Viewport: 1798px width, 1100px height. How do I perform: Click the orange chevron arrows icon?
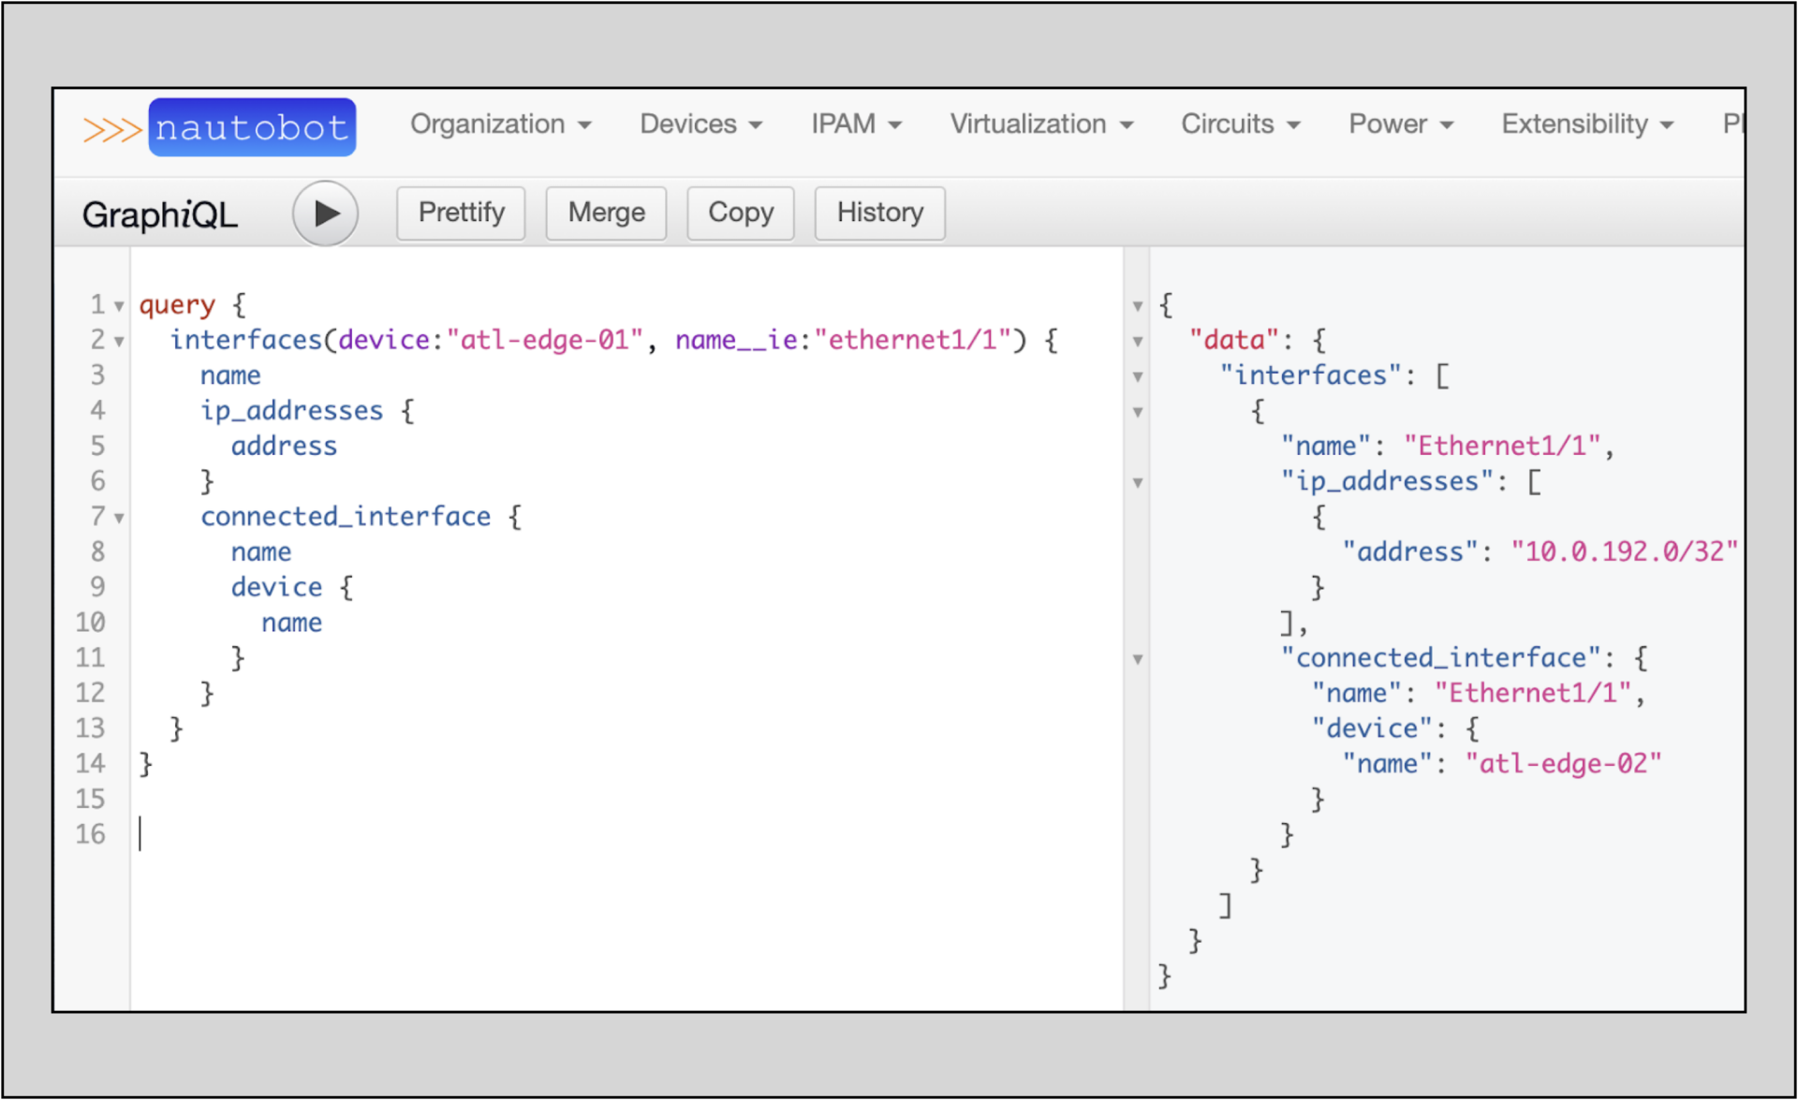(111, 126)
